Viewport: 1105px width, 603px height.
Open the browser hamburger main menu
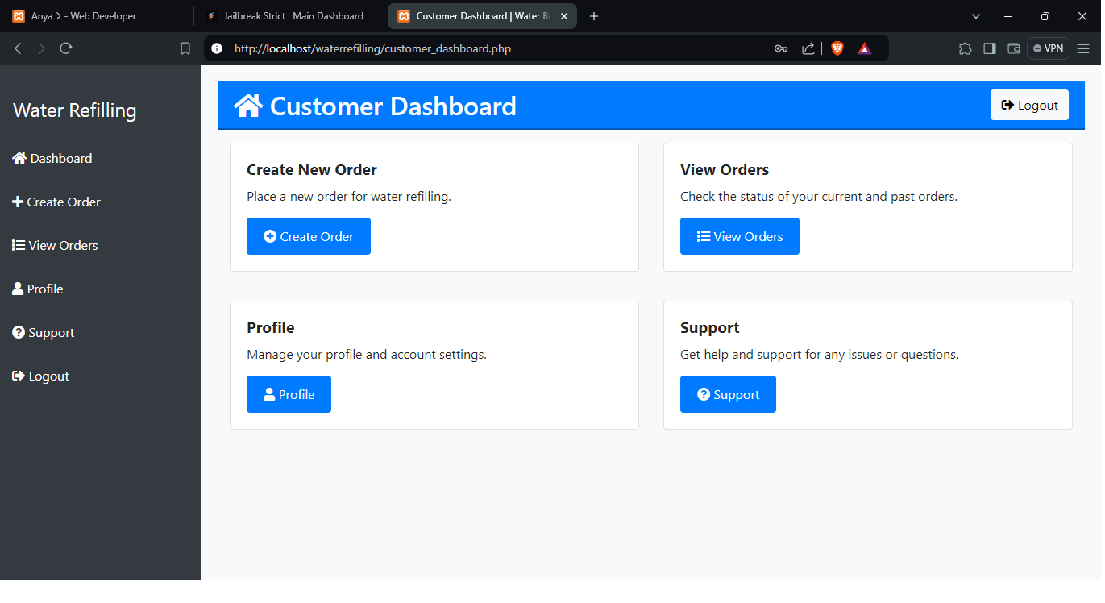click(x=1083, y=48)
